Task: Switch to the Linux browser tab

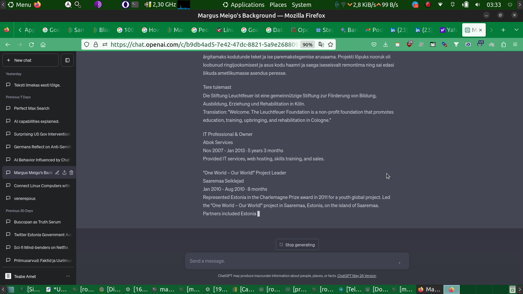Action: coord(226,30)
